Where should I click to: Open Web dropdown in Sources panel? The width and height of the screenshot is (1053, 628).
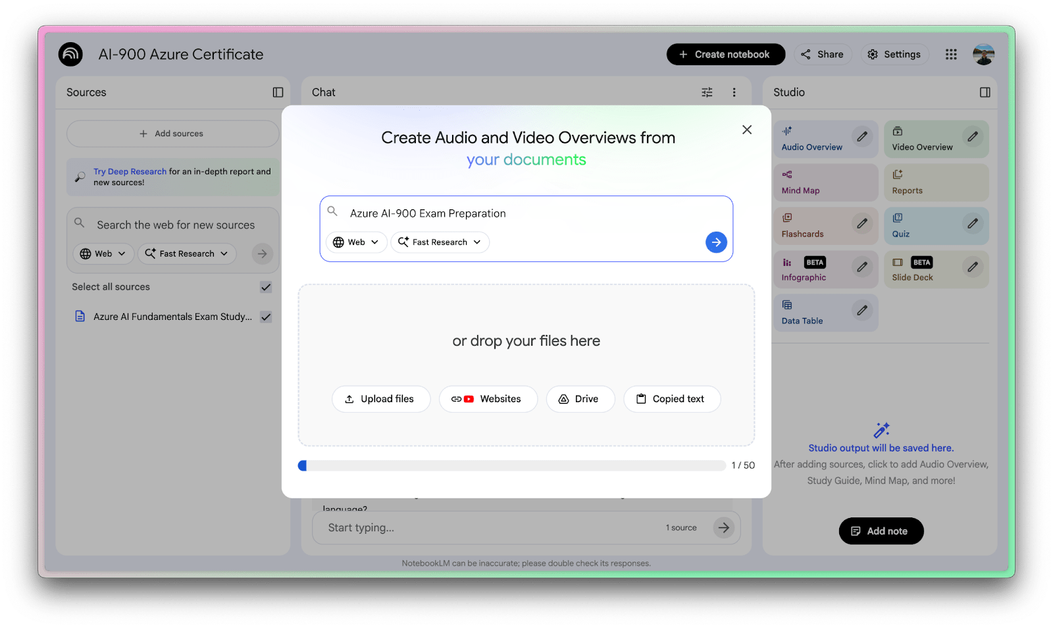coord(103,253)
